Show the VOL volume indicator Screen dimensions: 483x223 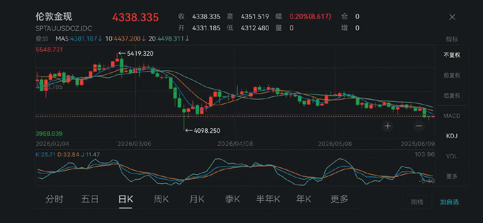(x=452, y=156)
